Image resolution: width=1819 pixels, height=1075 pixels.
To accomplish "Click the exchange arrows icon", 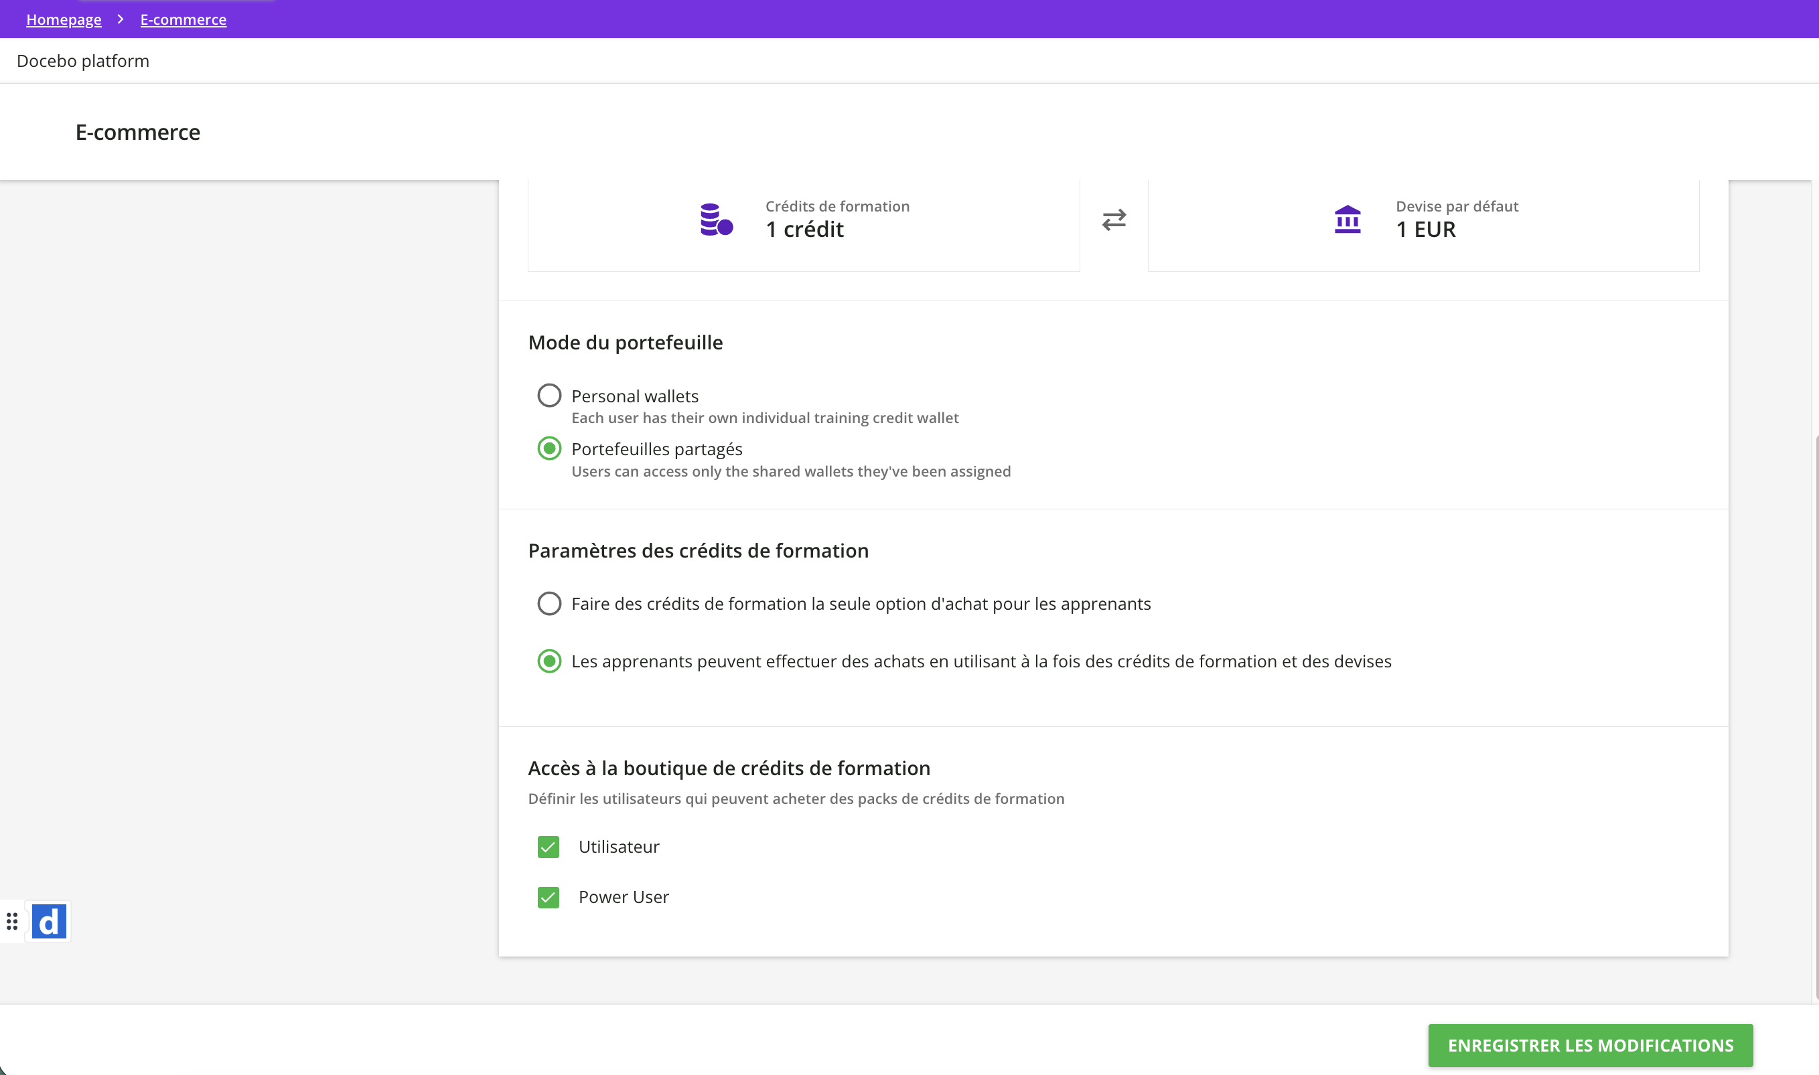I will point(1114,220).
